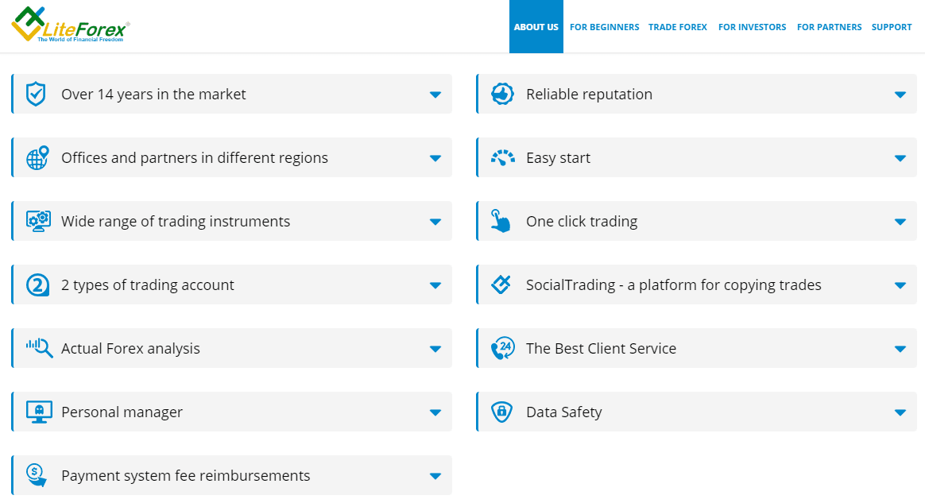Click 'SocialTrading - a platform for copying trades' text
Screen dimensions: 925x503
coord(674,285)
